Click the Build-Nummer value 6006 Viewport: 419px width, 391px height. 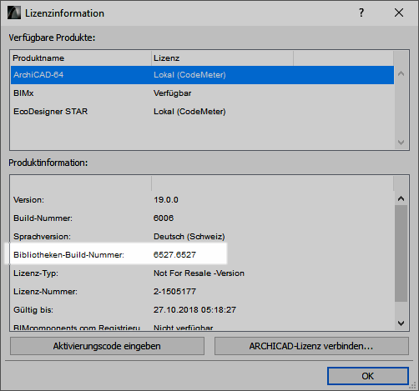pos(164,218)
